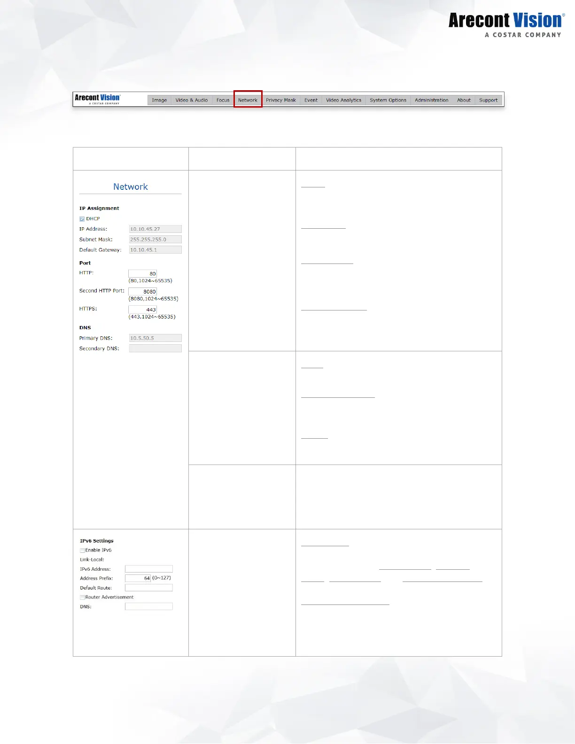Viewport: 575px width, 744px height.
Task: Switch to the Video & Audio tab
Action: [191, 100]
